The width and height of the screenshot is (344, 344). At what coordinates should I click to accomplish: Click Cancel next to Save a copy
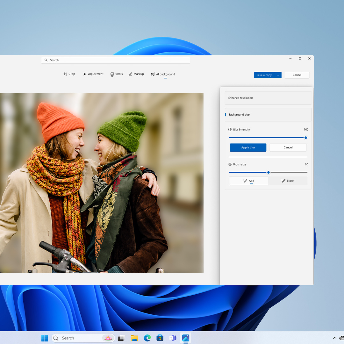point(297,75)
